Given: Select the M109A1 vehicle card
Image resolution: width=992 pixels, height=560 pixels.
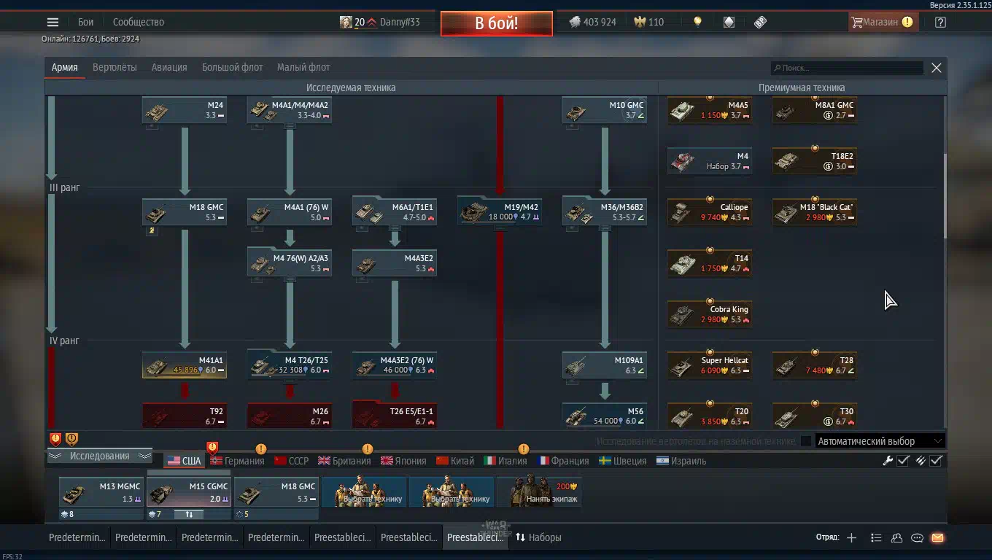Looking at the screenshot, I should [605, 365].
